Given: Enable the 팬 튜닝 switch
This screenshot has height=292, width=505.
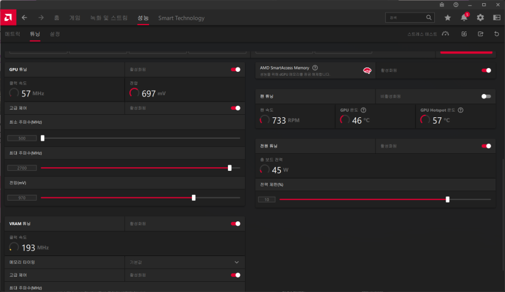Looking at the screenshot, I should coord(486,96).
